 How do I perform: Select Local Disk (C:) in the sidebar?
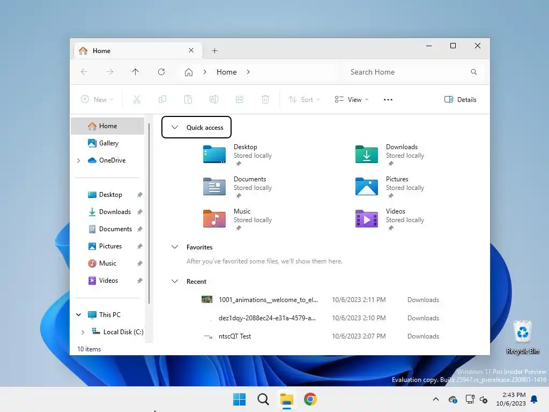(107, 332)
